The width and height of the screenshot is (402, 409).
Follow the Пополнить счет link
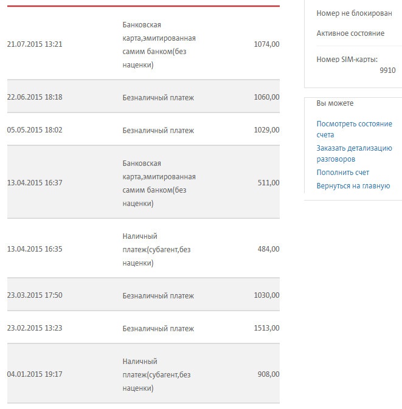pos(343,173)
